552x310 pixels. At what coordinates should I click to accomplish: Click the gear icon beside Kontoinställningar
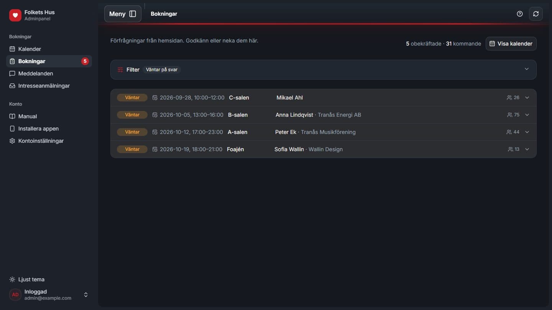pyautogui.click(x=12, y=141)
